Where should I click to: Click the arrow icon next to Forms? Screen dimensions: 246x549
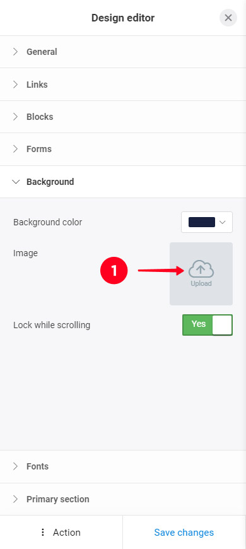[x=15, y=149]
